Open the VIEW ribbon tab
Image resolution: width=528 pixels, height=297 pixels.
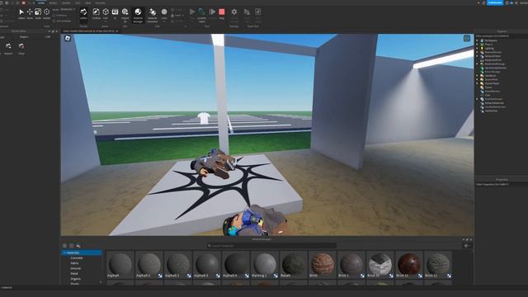pos(88,2)
